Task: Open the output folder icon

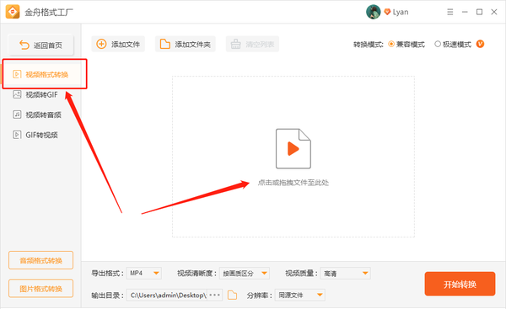Action: point(232,295)
